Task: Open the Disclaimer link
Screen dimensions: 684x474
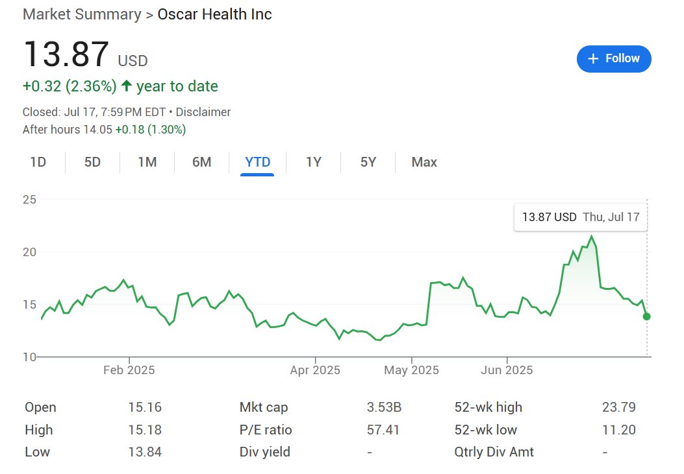Action: [x=203, y=112]
